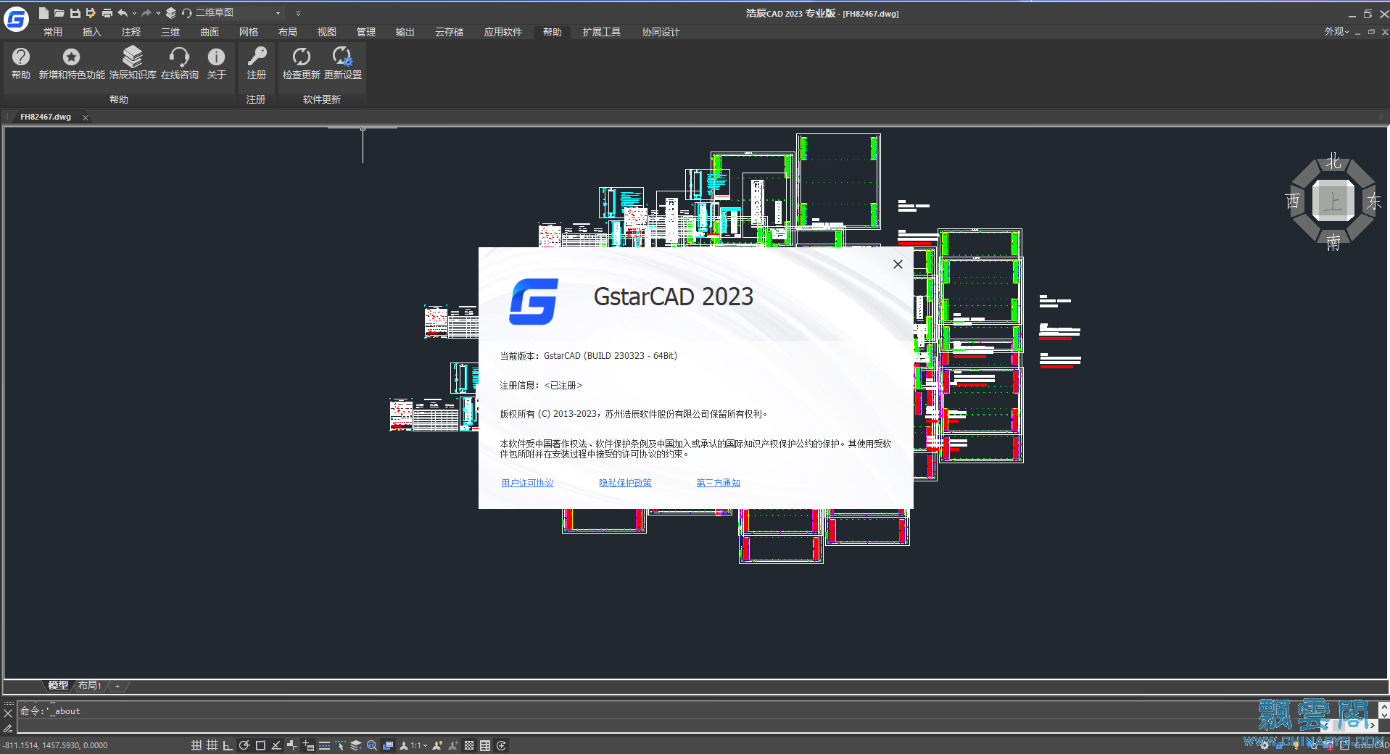
Task: Toggle snap mode in status bar
Action: click(196, 745)
